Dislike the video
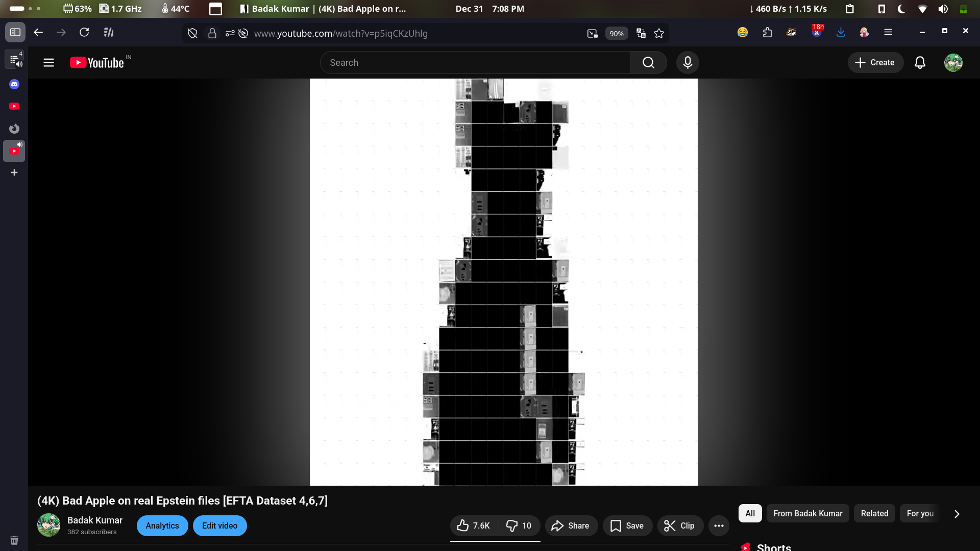The image size is (980, 551). click(512, 525)
